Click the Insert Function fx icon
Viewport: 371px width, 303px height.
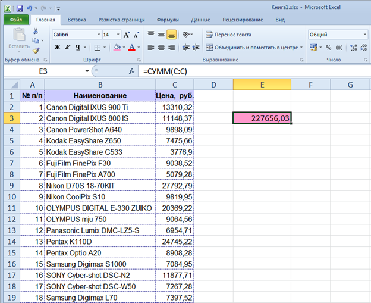pyautogui.click(x=132, y=71)
